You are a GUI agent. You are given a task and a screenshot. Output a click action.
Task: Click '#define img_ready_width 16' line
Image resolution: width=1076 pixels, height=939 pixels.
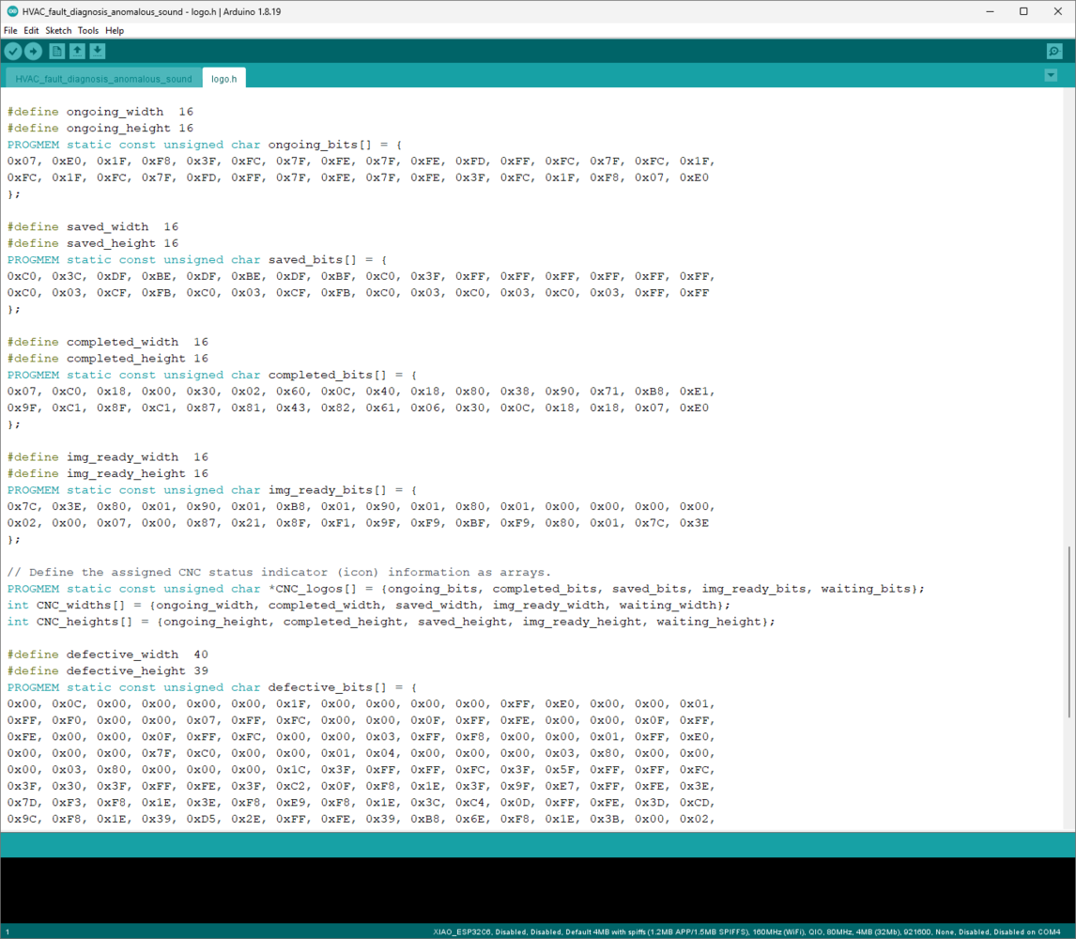point(108,457)
